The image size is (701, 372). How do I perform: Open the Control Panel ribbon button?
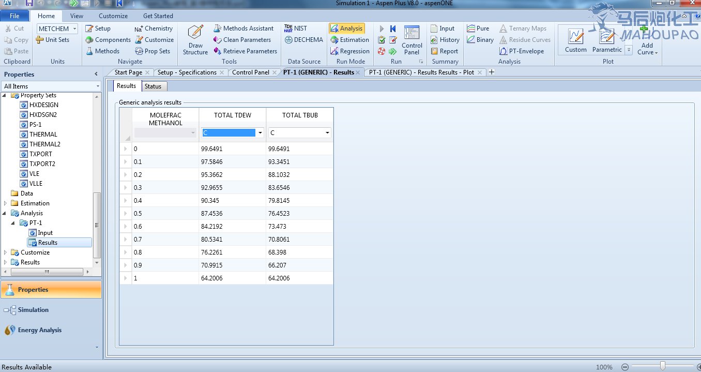tap(412, 40)
